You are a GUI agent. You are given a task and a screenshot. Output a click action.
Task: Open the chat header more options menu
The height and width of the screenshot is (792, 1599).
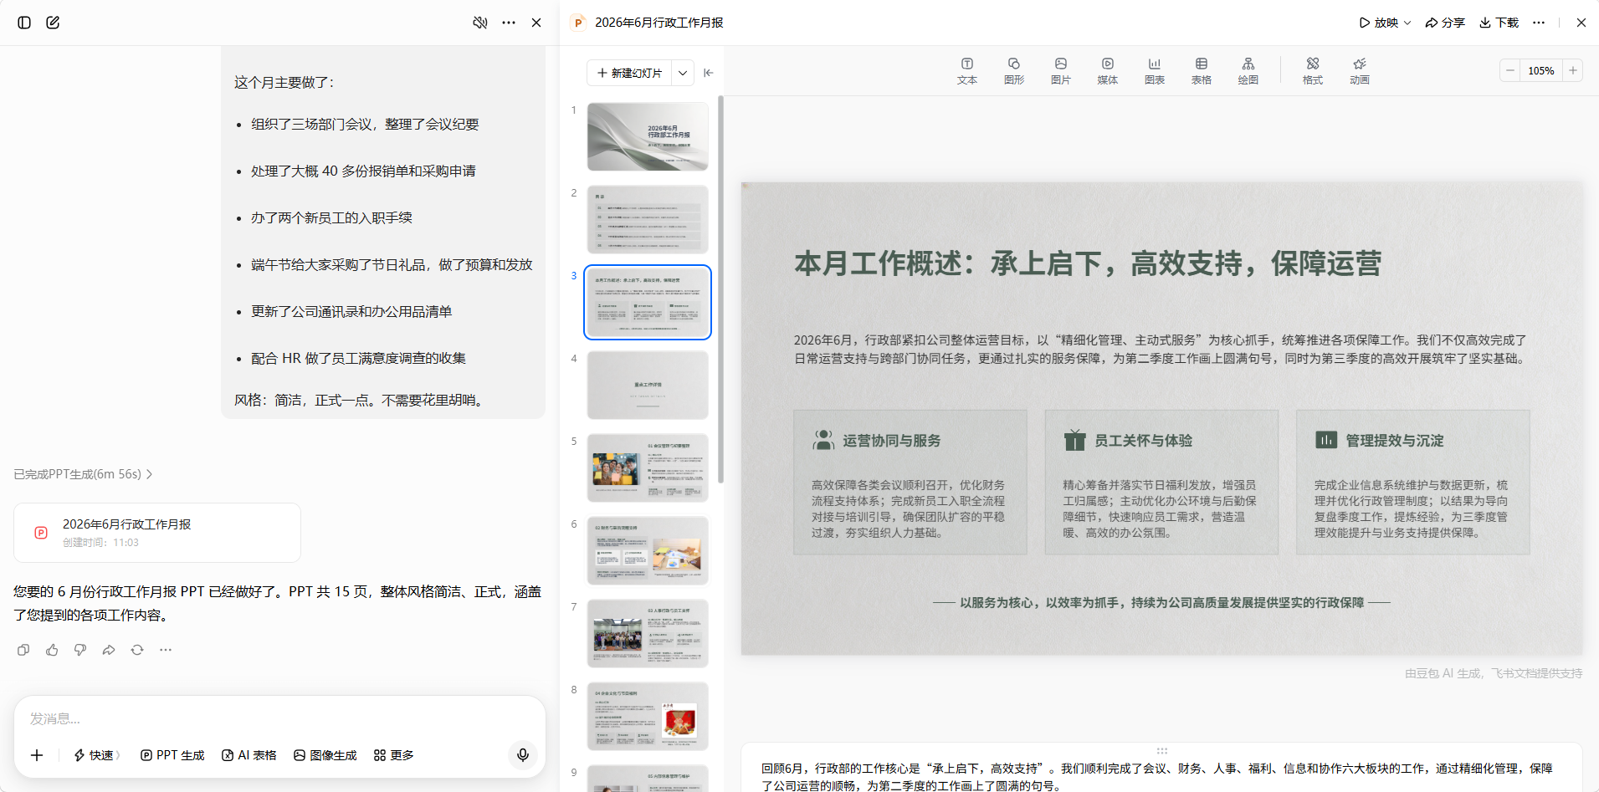(x=509, y=23)
